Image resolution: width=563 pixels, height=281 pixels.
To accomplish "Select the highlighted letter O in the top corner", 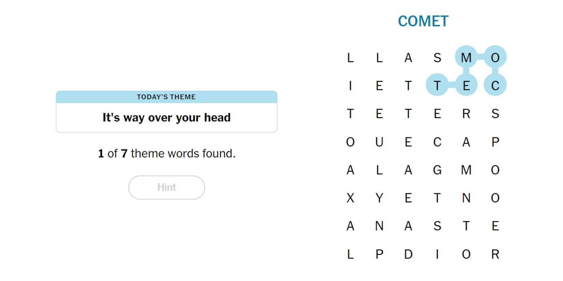I will coord(495,58).
